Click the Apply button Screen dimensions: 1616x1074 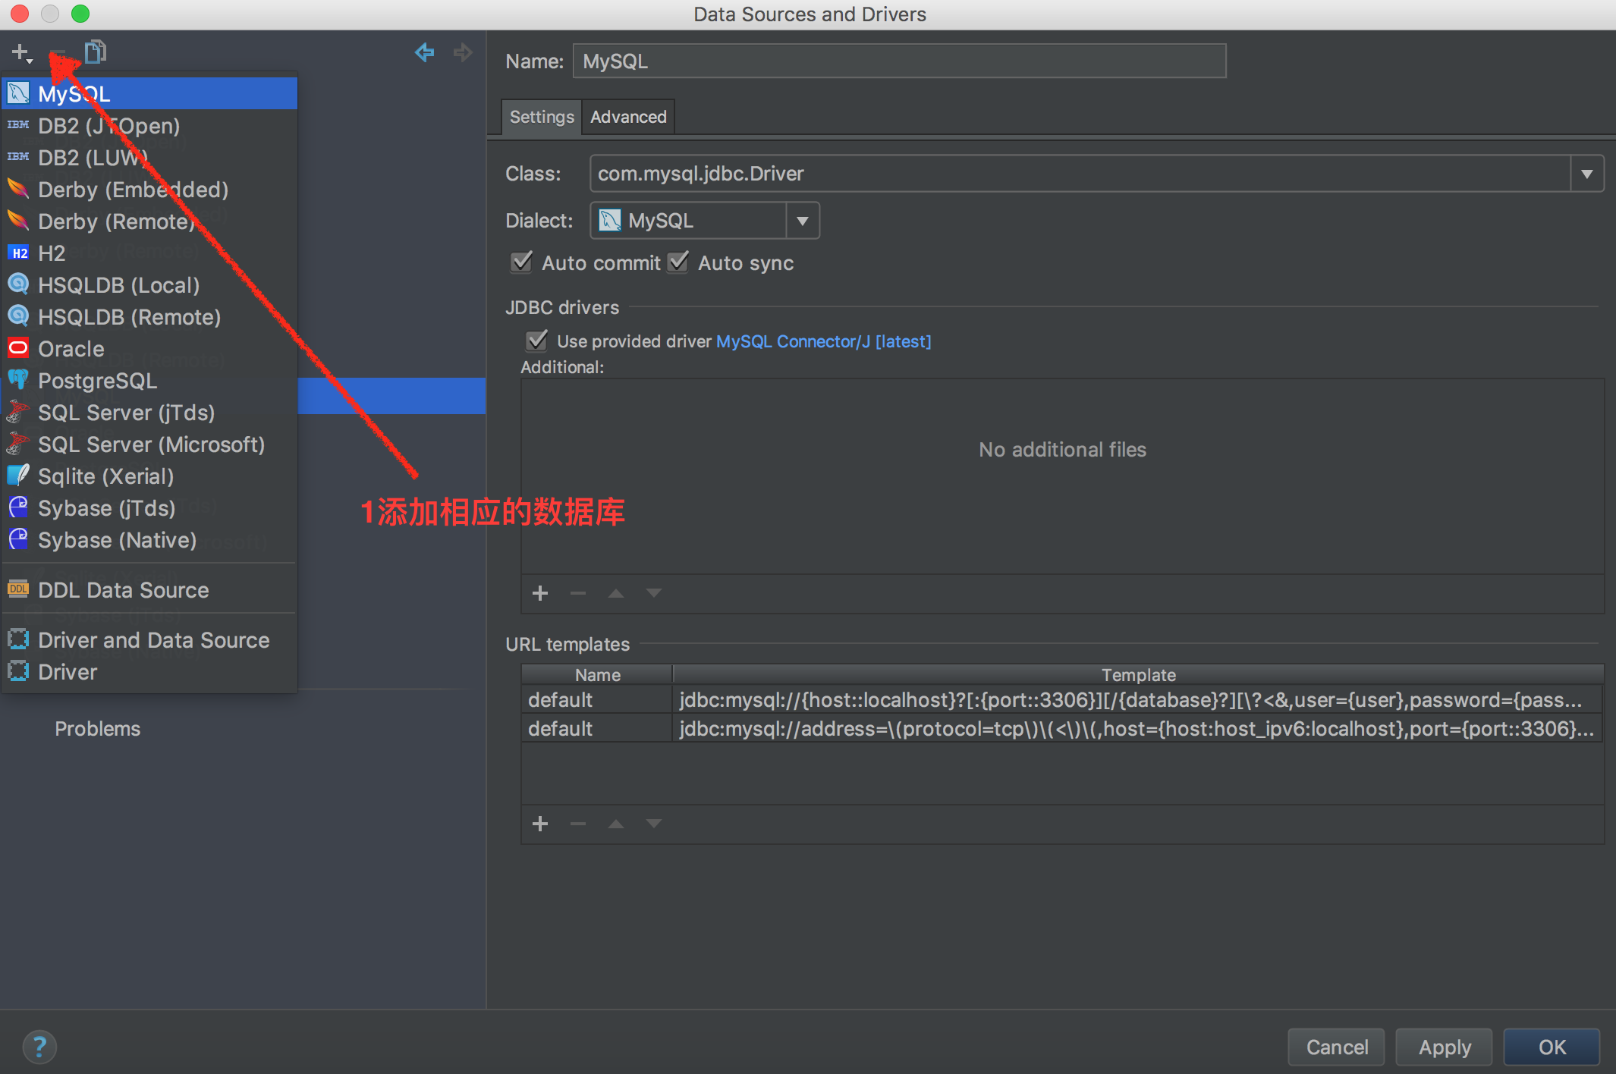[x=1445, y=1047]
